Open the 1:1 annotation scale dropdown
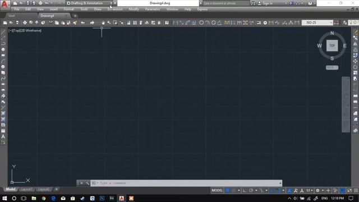359x202 pixels. 310,190
